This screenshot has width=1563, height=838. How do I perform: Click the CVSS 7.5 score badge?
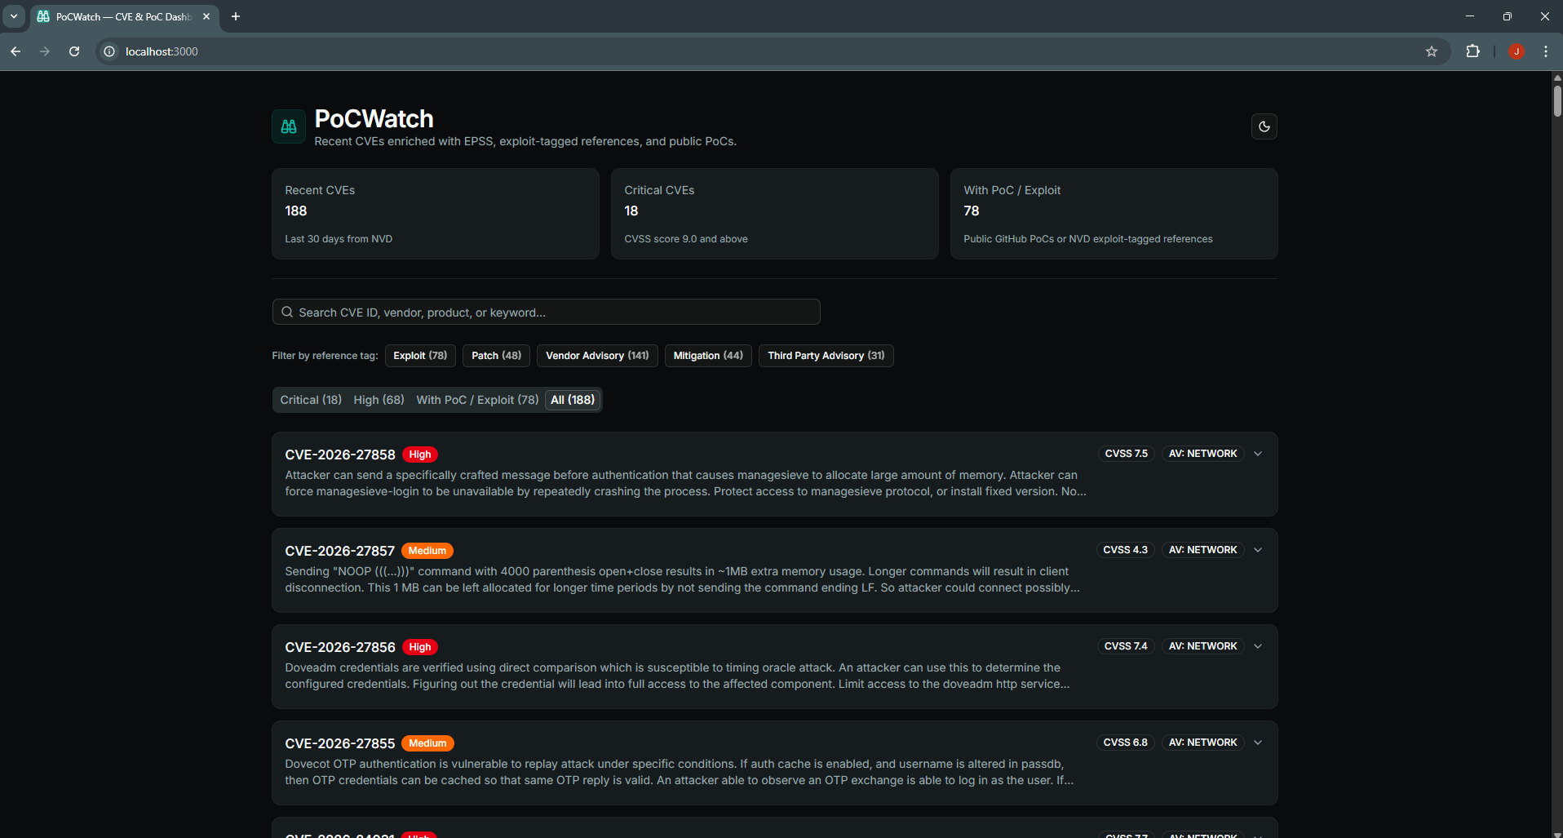pyautogui.click(x=1126, y=454)
